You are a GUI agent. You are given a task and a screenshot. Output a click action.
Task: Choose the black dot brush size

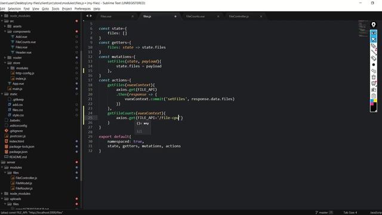[374, 64]
